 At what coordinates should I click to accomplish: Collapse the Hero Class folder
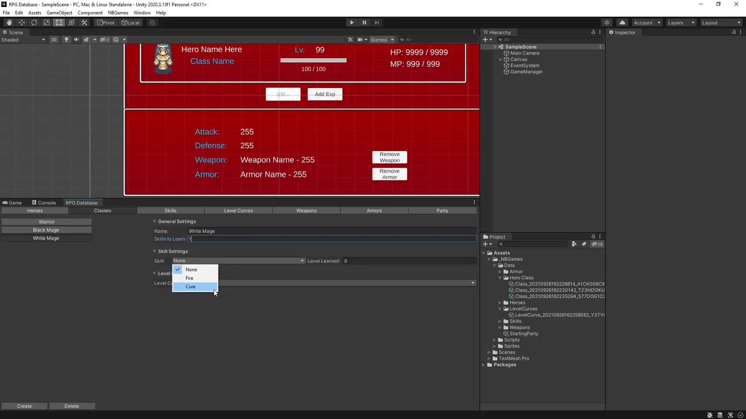click(x=500, y=278)
